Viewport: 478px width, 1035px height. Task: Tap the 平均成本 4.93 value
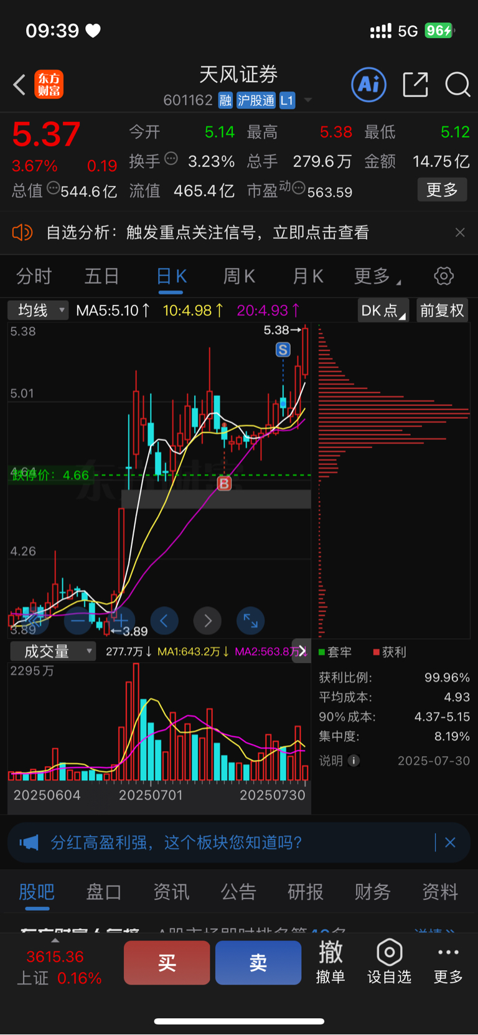point(457,697)
